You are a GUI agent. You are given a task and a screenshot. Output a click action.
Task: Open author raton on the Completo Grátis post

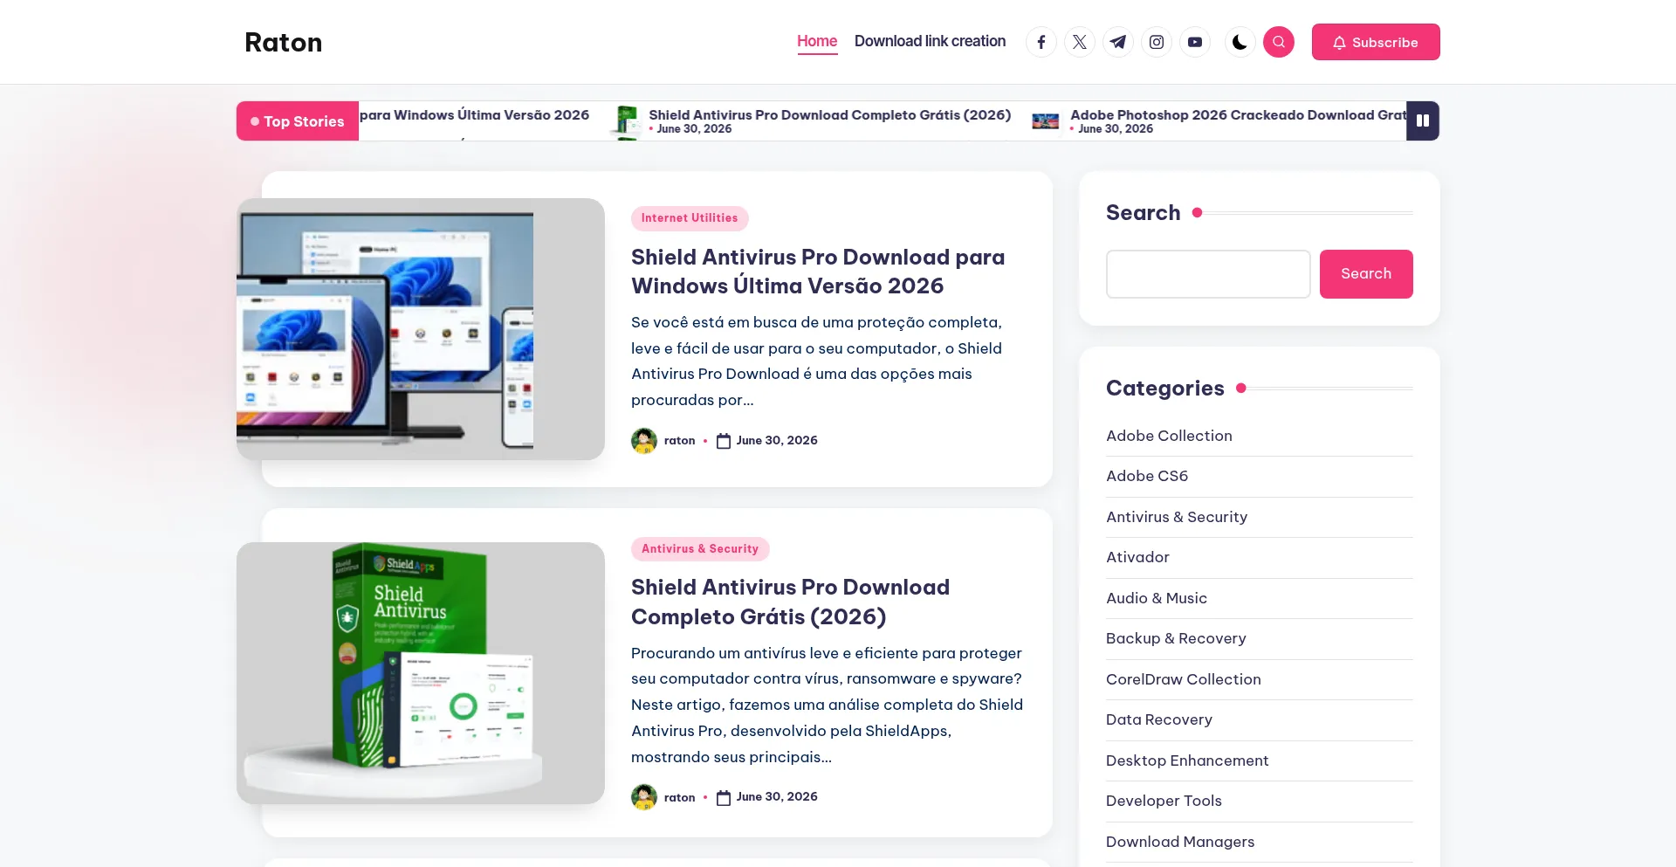tap(680, 797)
